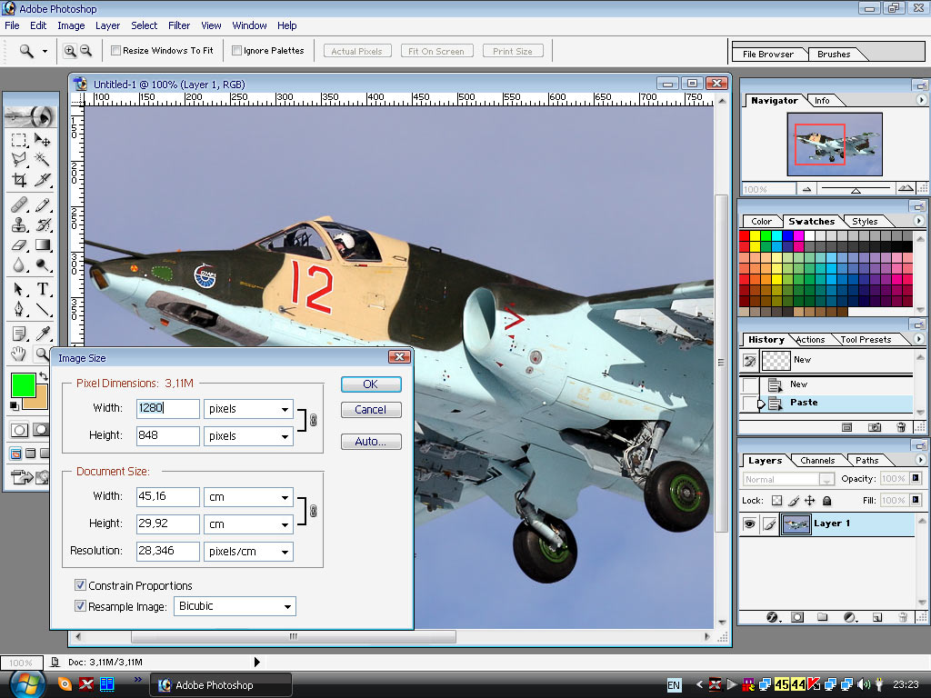Select the Crop tool
The width and height of the screenshot is (931, 698).
(x=19, y=180)
